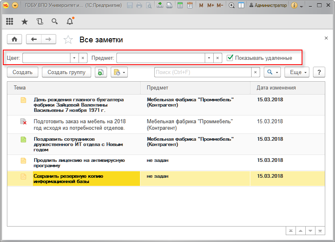Open the history icon in tools panel
335x242 pixels.
click(x=40, y=21)
